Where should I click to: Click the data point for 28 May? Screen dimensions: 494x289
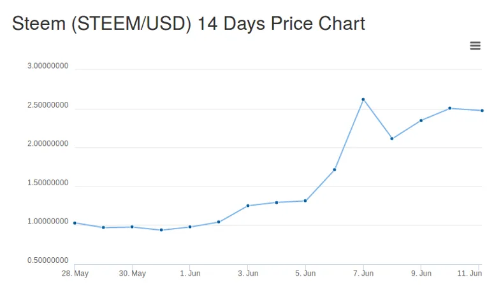[x=75, y=223]
